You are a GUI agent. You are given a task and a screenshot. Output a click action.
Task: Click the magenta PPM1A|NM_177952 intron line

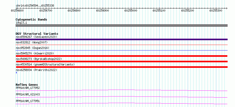tap(121, 90)
